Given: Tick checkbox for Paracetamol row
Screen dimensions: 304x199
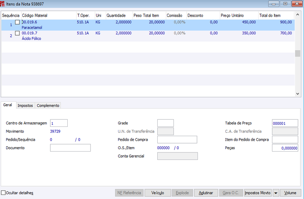Looking at the screenshot, I should click(17, 22).
